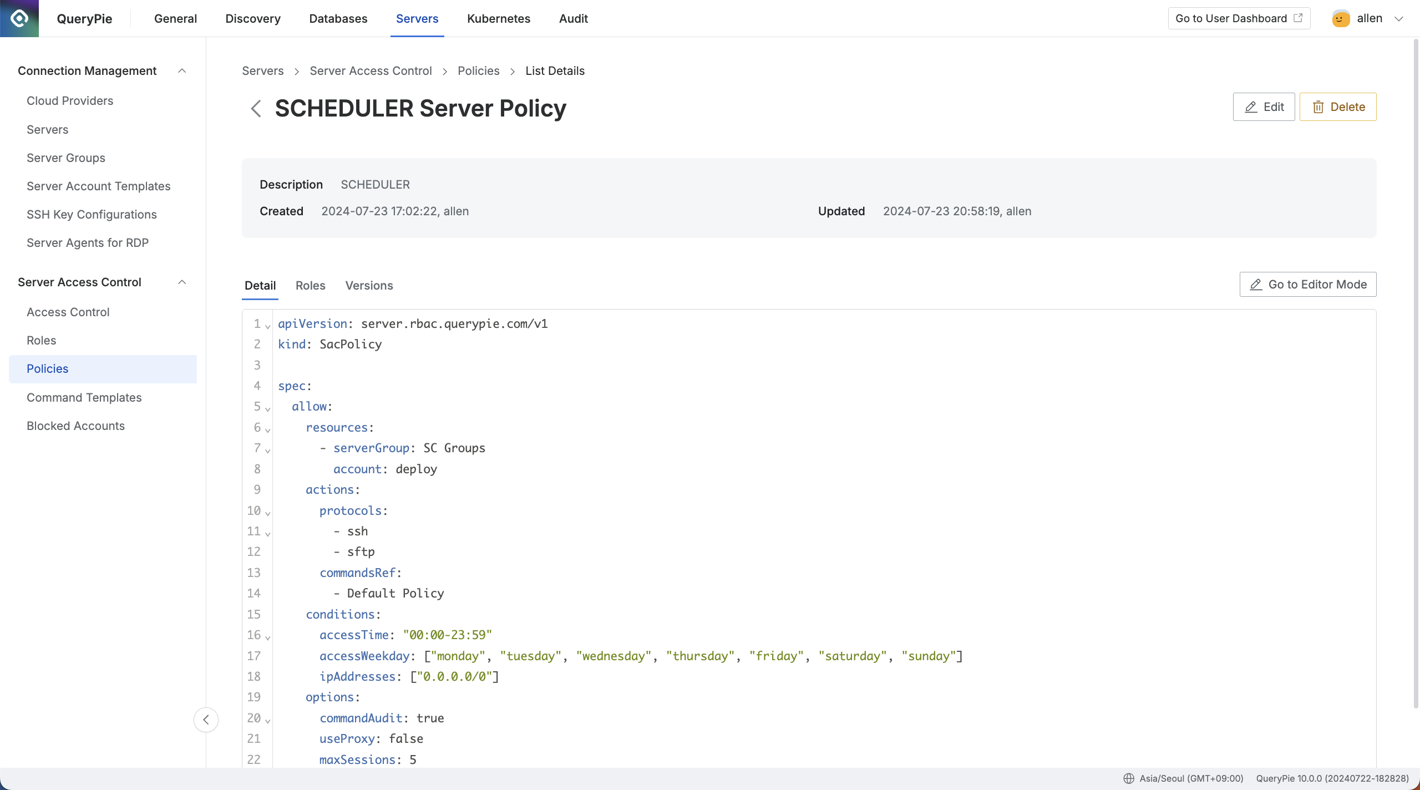Fold code line 5 allow arrow
This screenshot has height=790, width=1420.
tap(267, 409)
